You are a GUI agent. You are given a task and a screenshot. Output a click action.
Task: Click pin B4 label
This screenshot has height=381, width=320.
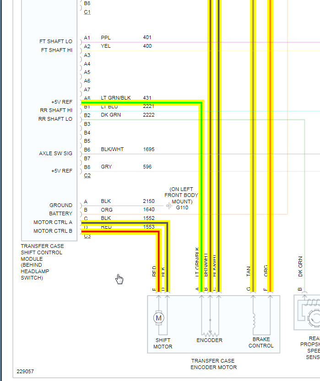pyautogui.click(x=87, y=133)
